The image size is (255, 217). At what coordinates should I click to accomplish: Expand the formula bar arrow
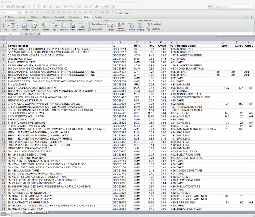pos(253,34)
